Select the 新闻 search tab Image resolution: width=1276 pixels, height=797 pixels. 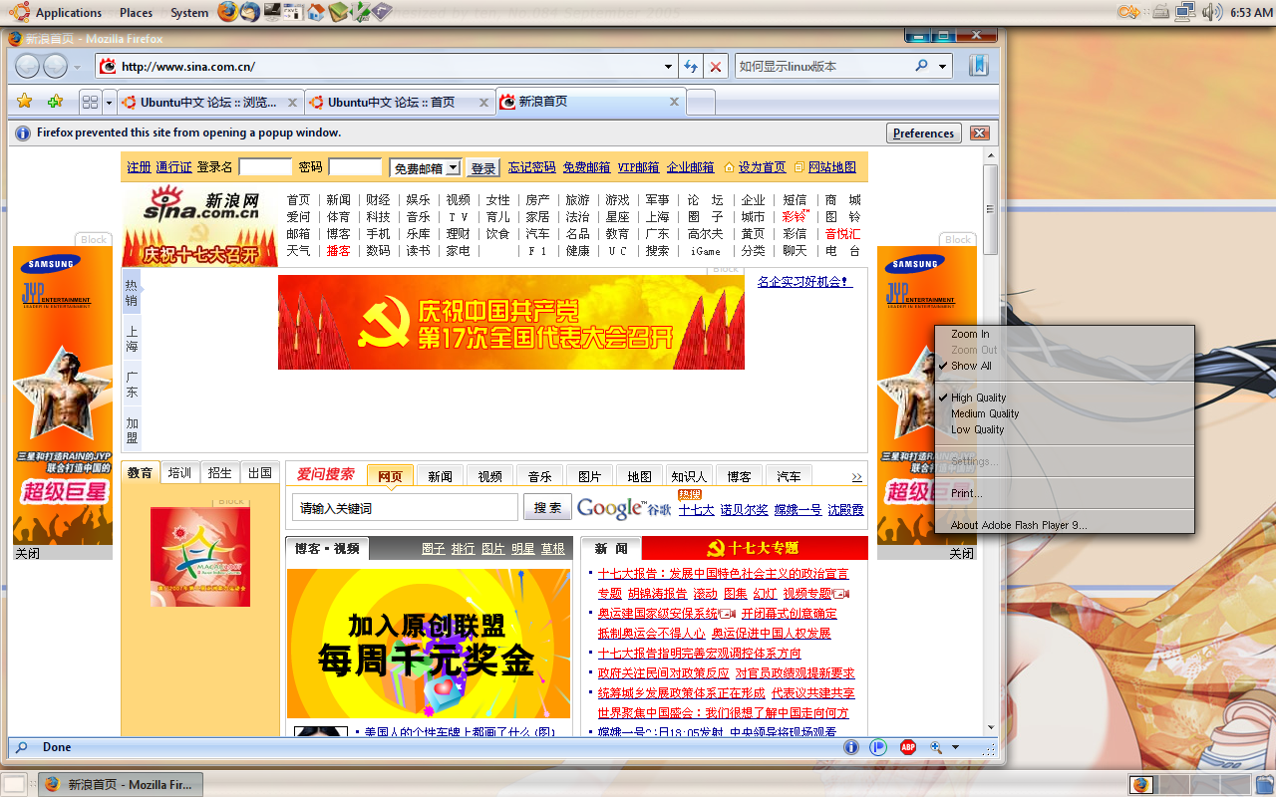pyautogui.click(x=440, y=476)
